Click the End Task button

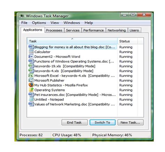coord(74,122)
